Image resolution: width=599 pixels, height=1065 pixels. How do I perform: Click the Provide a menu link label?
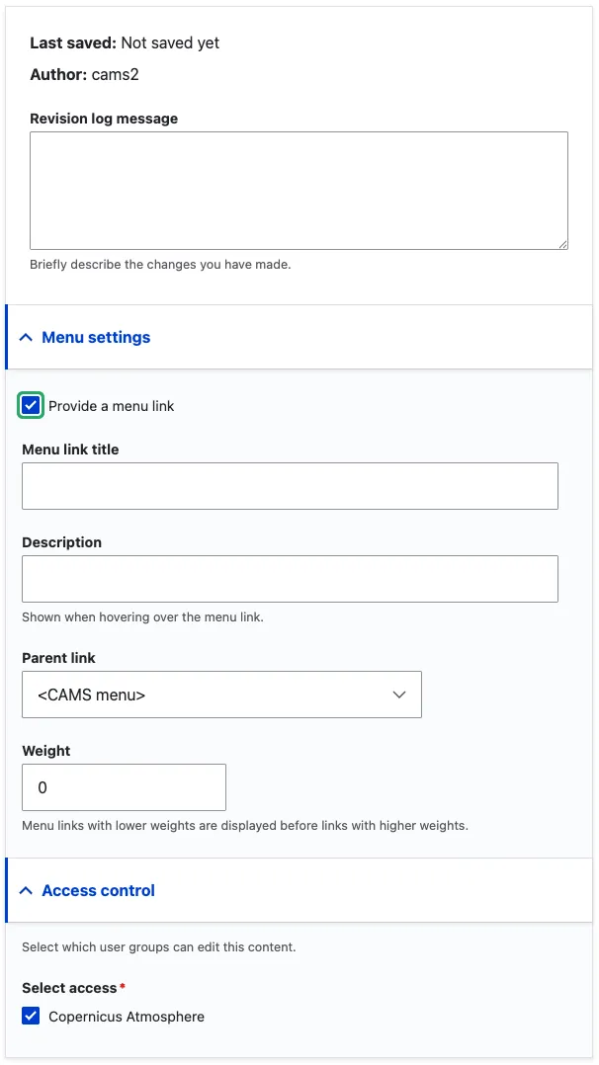point(112,406)
